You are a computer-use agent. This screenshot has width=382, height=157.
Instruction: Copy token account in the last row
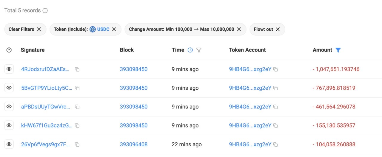276,144
